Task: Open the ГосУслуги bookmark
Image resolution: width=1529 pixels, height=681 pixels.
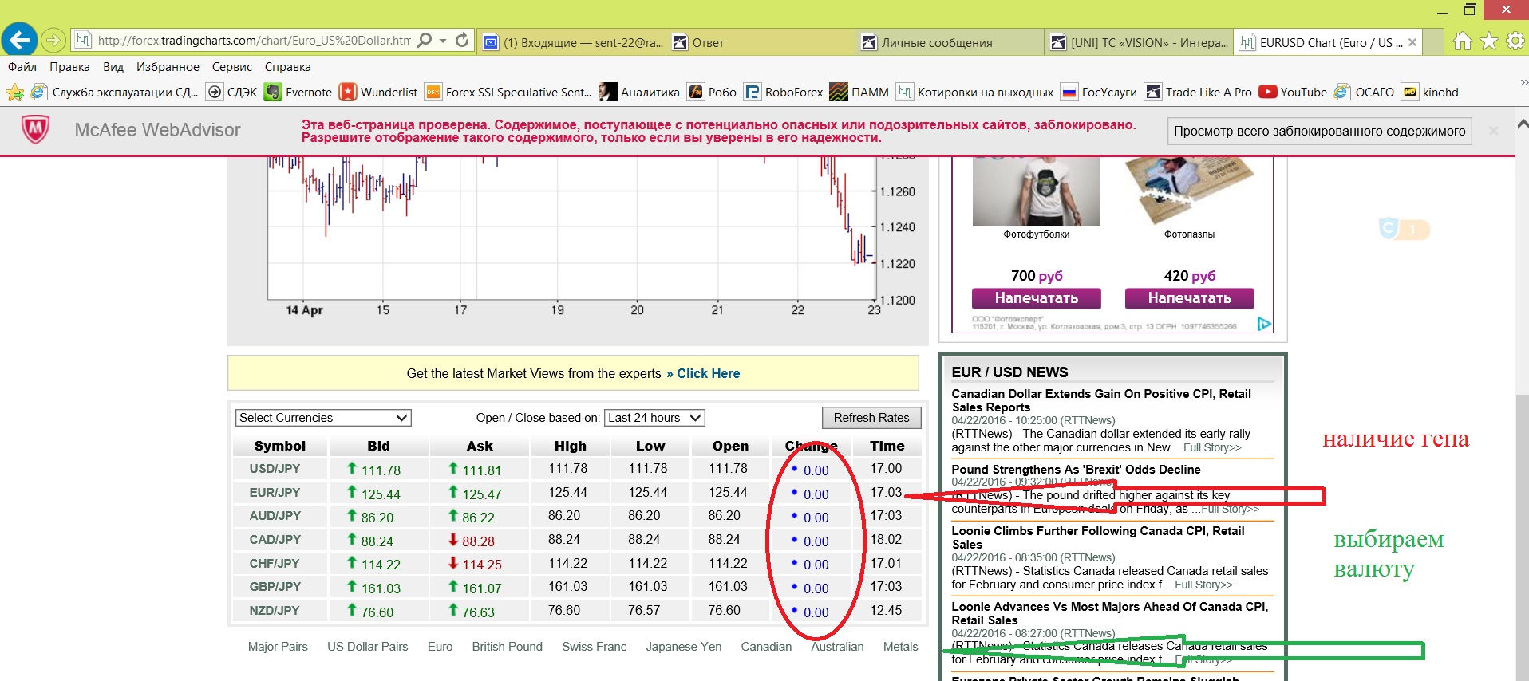Action: [1099, 93]
